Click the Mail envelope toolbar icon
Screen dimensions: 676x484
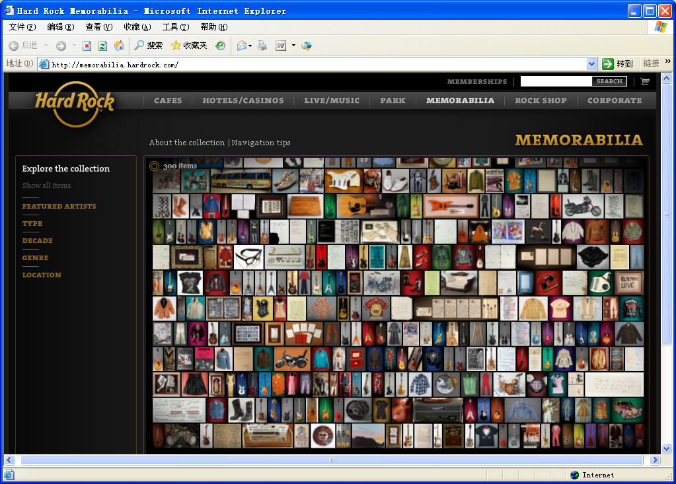click(242, 46)
